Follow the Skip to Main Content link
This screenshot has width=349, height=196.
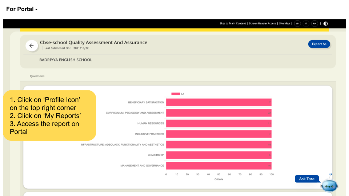pyautogui.click(x=233, y=24)
